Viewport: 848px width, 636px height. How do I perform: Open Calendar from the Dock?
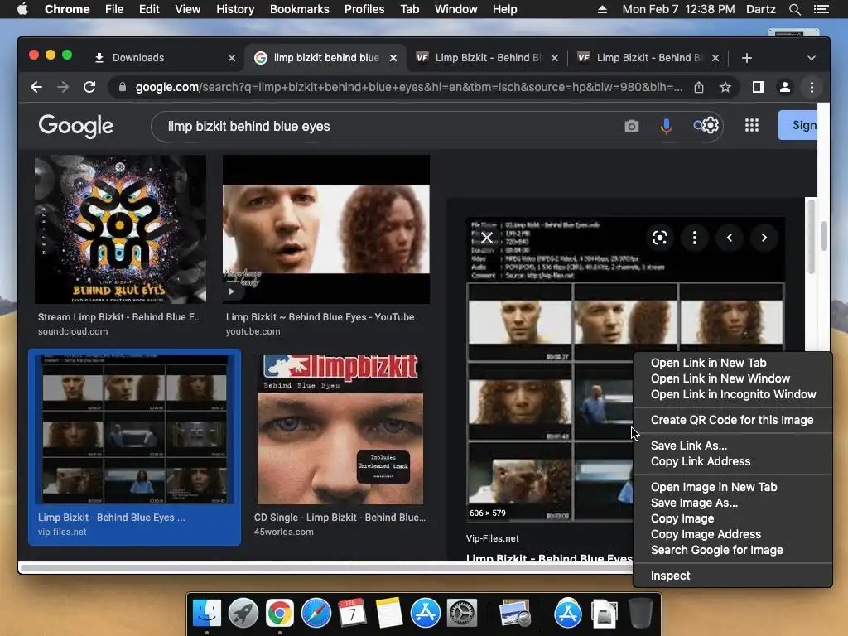tap(352, 613)
